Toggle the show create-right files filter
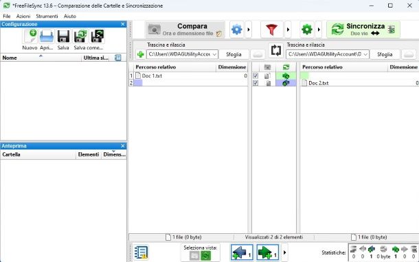419x262 pixels. coord(267,252)
